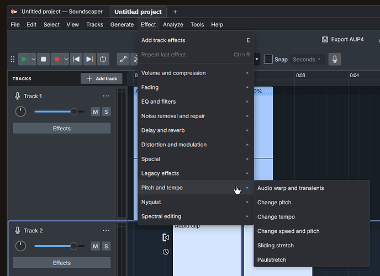Open the Tools menu

tap(197, 24)
